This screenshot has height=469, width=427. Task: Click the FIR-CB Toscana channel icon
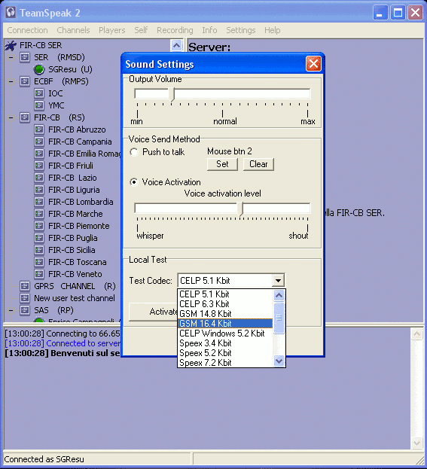click(39, 262)
